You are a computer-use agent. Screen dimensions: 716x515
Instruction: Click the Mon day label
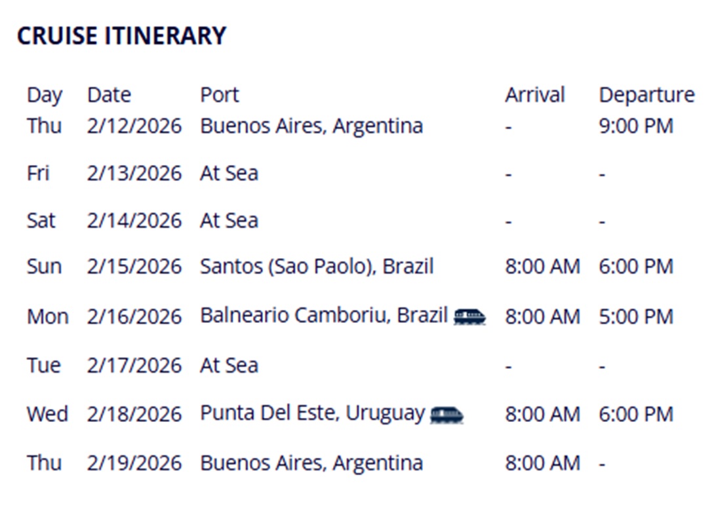pyautogui.click(x=47, y=316)
